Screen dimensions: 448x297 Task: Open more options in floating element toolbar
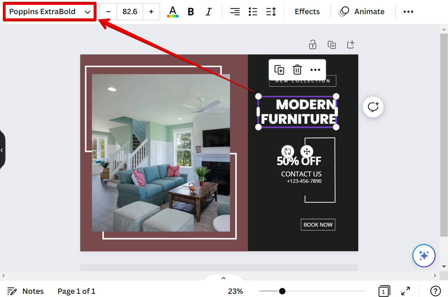tap(315, 70)
